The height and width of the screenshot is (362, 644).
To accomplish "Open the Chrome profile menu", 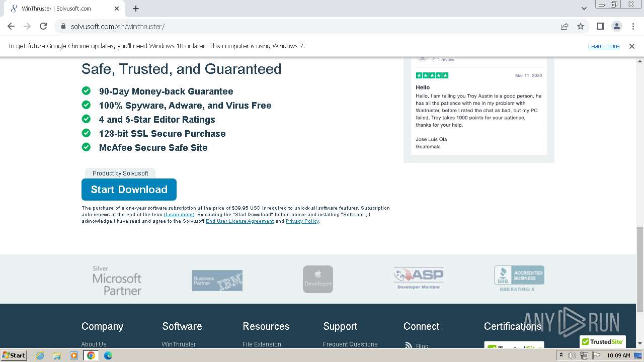I will tap(616, 26).
